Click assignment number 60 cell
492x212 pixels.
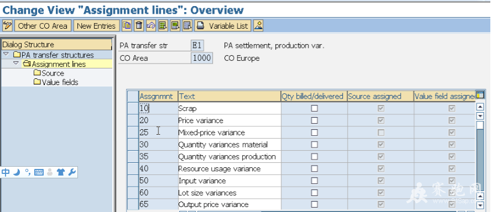click(x=159, y=193)
